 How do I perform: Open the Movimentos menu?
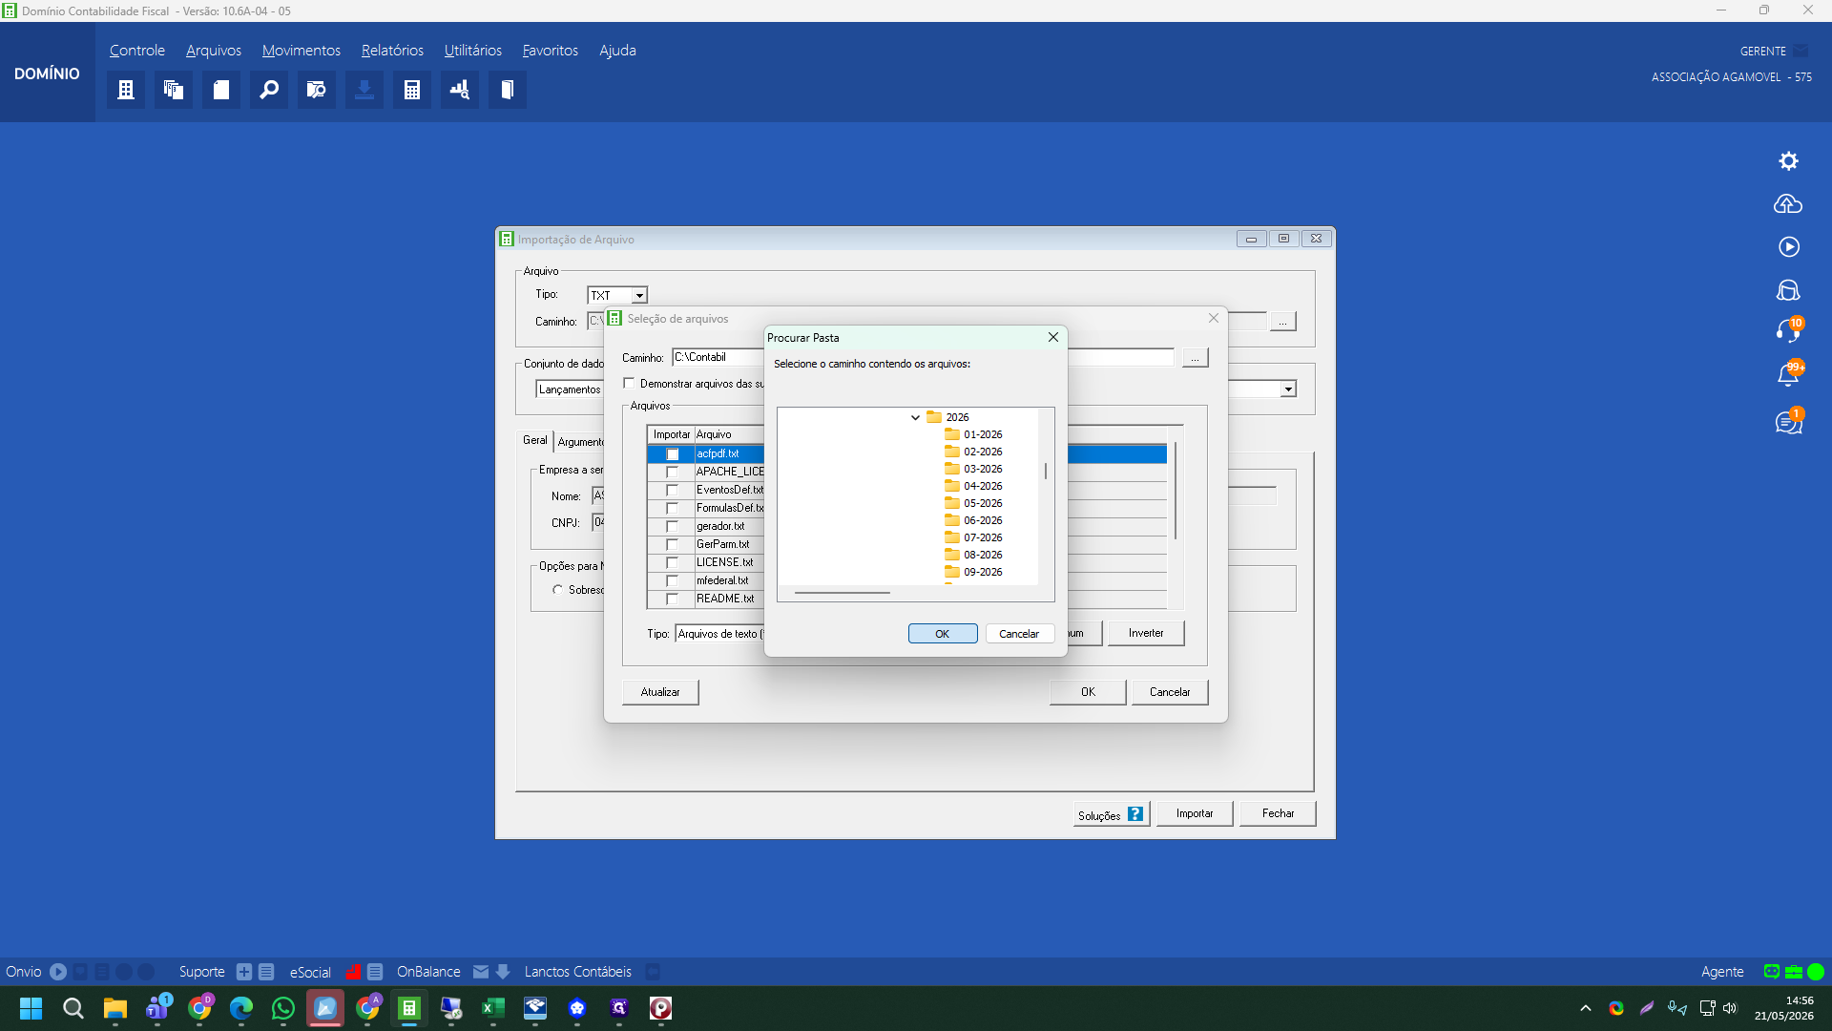pyautogui.click(x=302, y=51)
